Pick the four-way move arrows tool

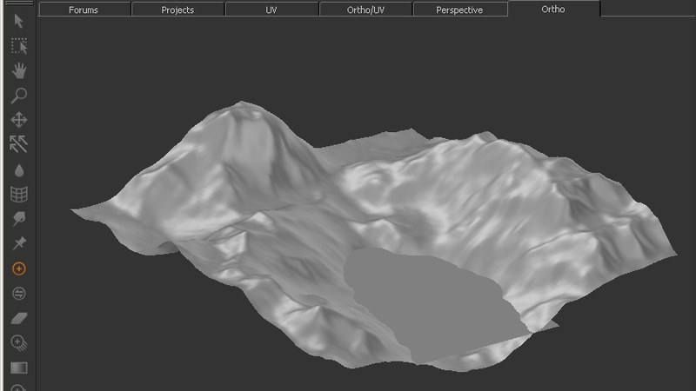click(x=18, y=120)
